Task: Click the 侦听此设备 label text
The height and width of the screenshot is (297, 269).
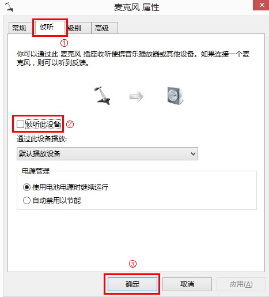Action: tap(43, 125)
